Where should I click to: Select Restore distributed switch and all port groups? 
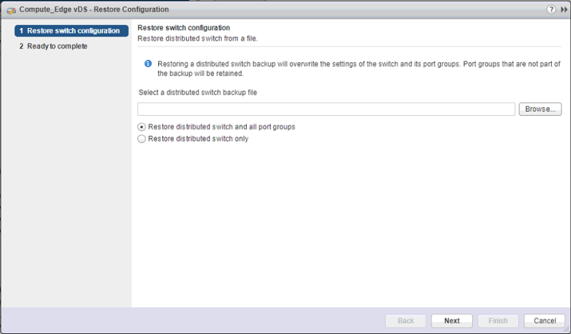[x=142, y=127]
